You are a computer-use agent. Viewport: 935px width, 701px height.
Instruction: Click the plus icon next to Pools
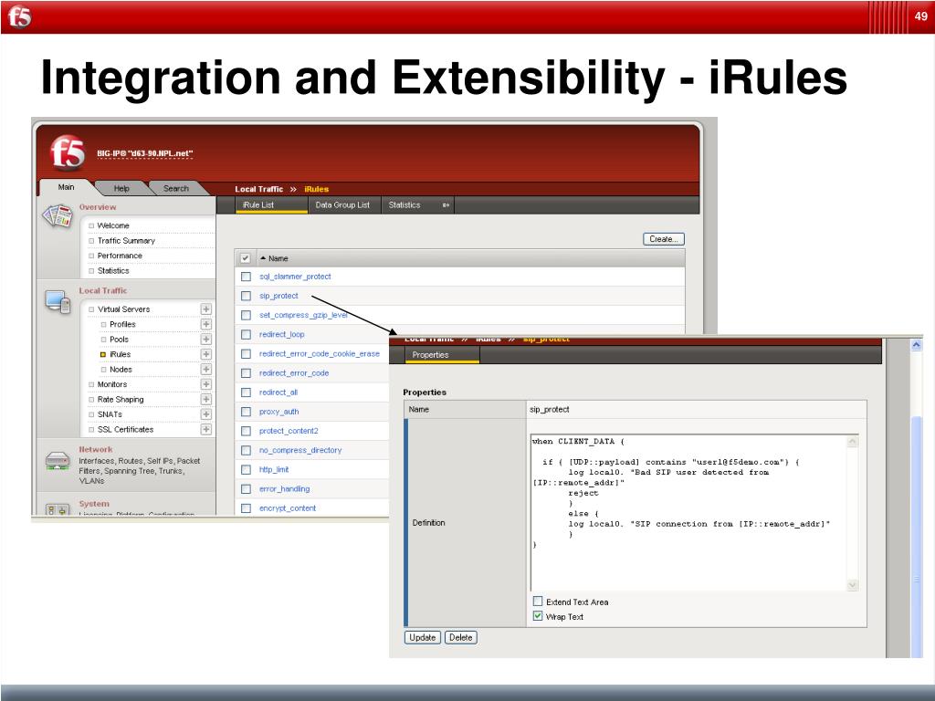[x=205, y=340]
